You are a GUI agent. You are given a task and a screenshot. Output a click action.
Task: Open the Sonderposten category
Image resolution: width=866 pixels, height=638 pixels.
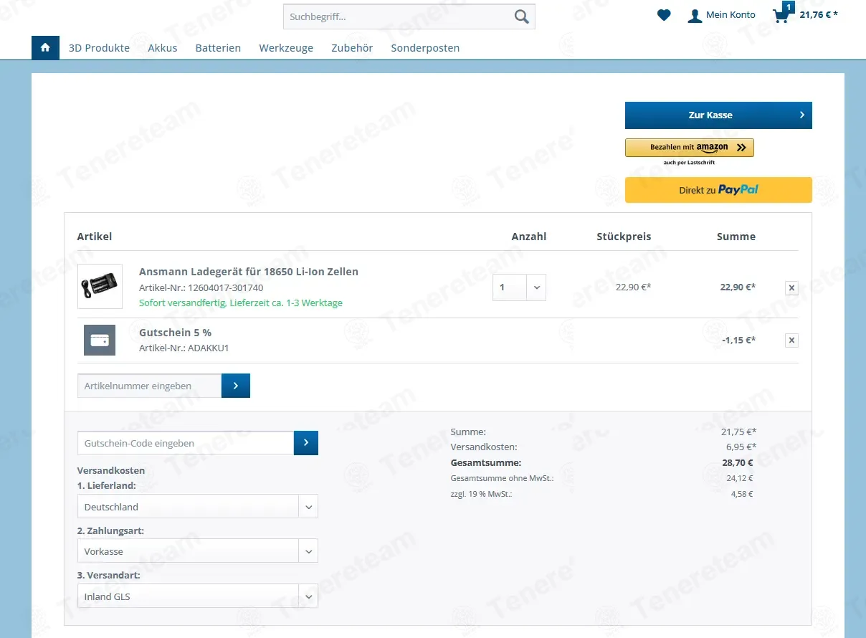coord(425,48)
